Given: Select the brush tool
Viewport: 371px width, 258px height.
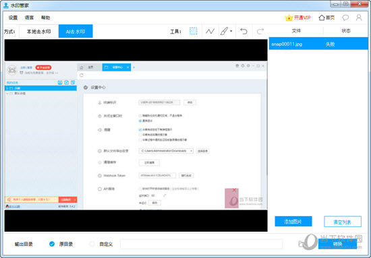Looking at the screenshot, I should [224, 31].
